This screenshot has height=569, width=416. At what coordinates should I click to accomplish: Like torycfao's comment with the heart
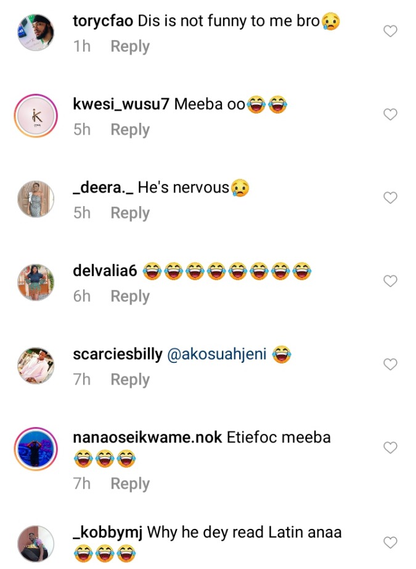[x=390, y=31]
